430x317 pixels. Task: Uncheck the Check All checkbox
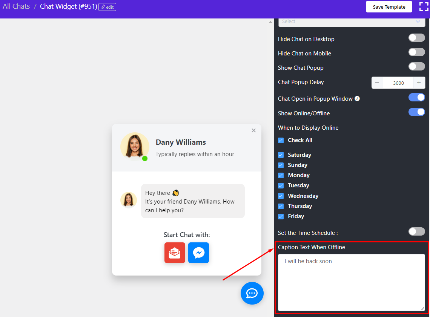pyautogui.click(x=281, y=140)
